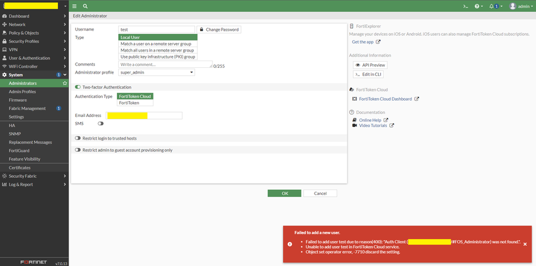Click the Policy & Objects icon

pos(5,33)
